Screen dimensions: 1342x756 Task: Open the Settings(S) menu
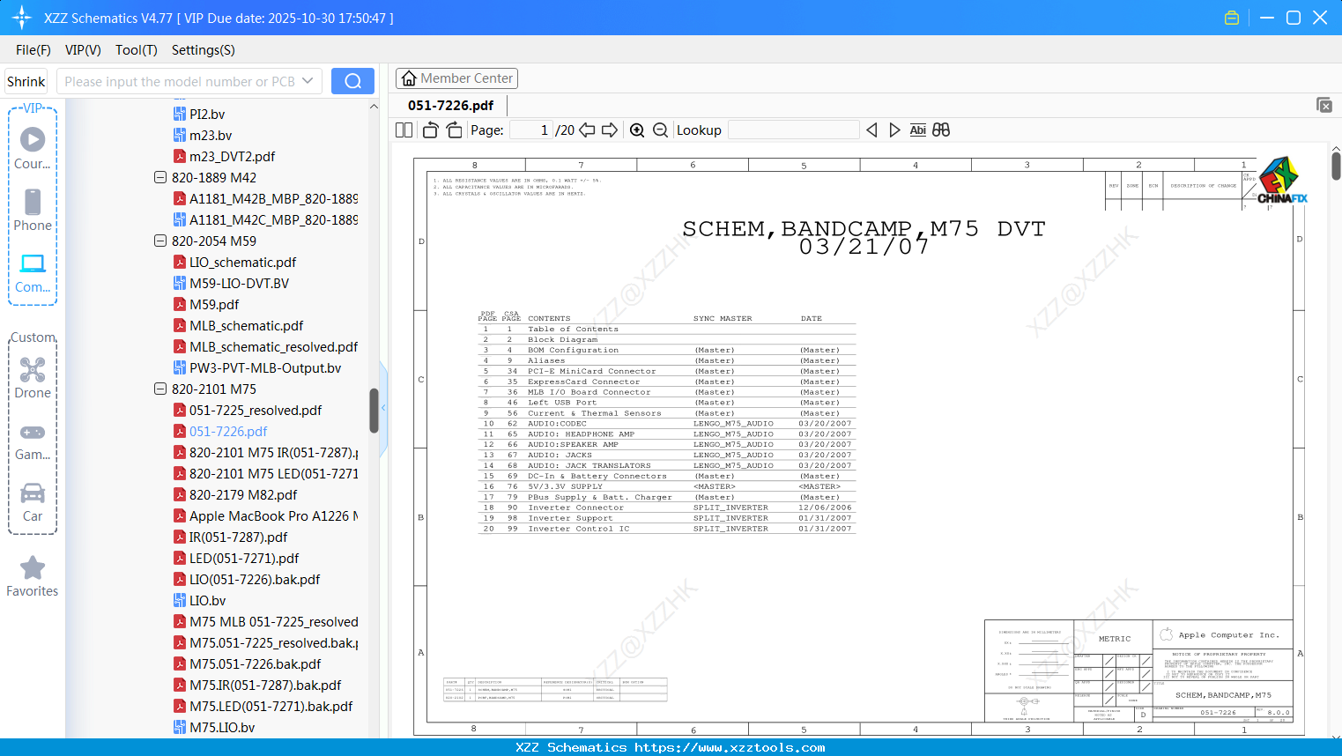[x=204, y=50]
